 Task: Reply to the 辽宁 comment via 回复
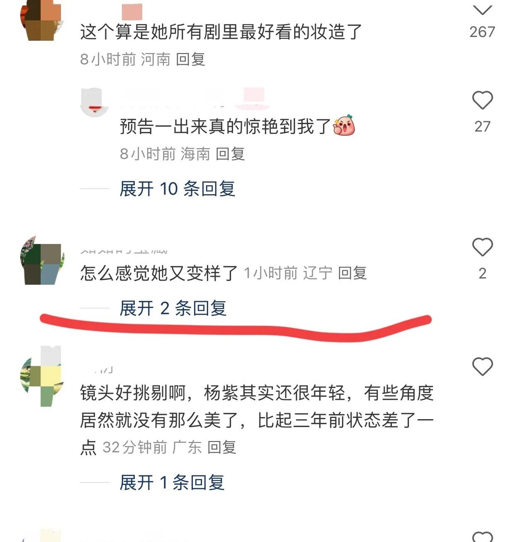(x=352, y=273)
